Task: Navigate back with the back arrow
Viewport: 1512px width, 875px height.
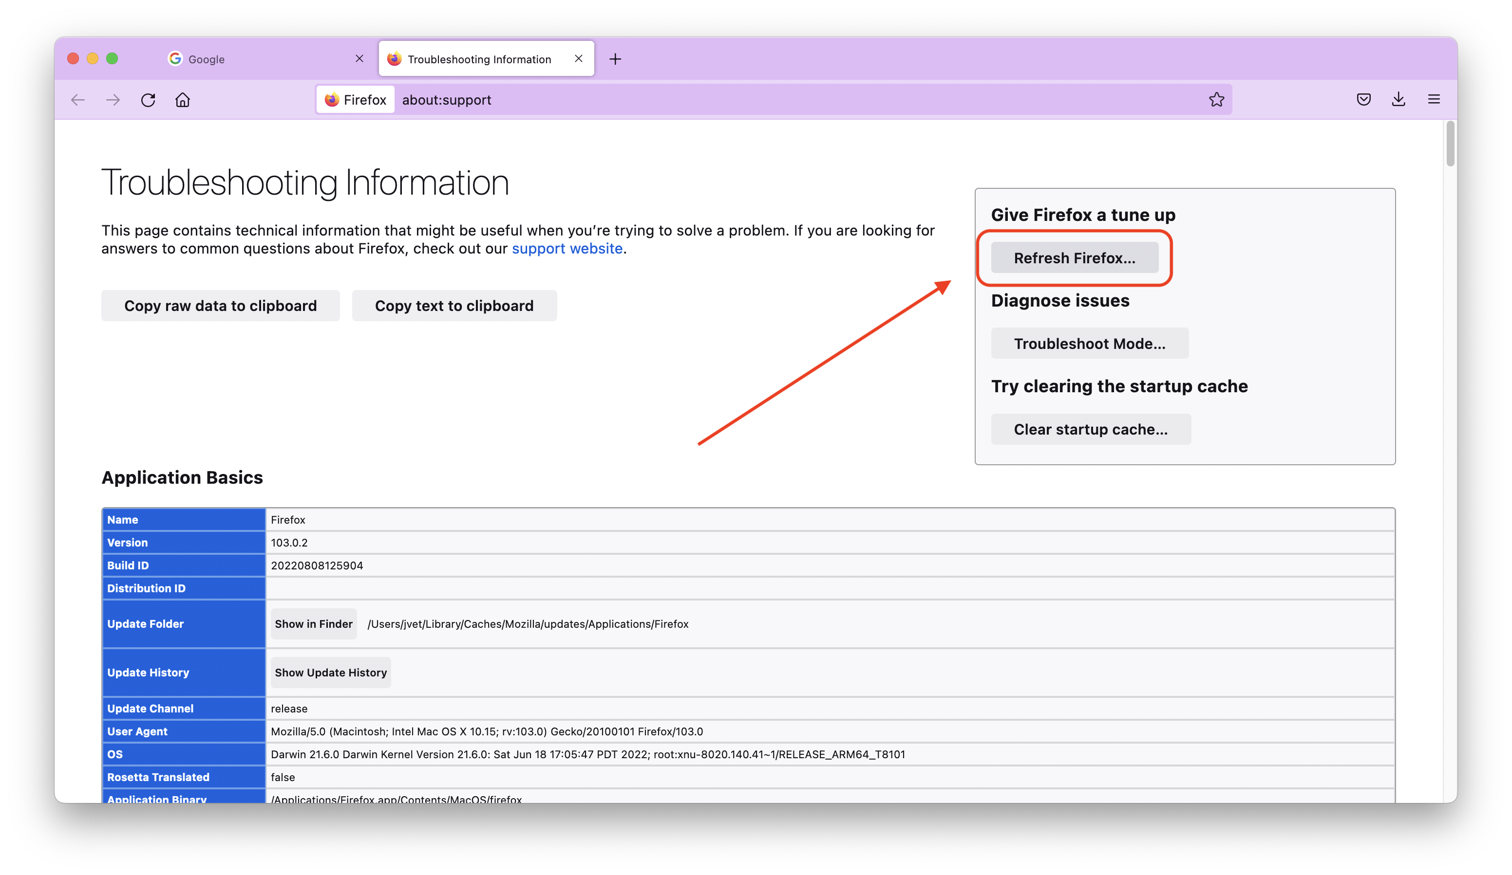Action: click(x=77, y=99)
